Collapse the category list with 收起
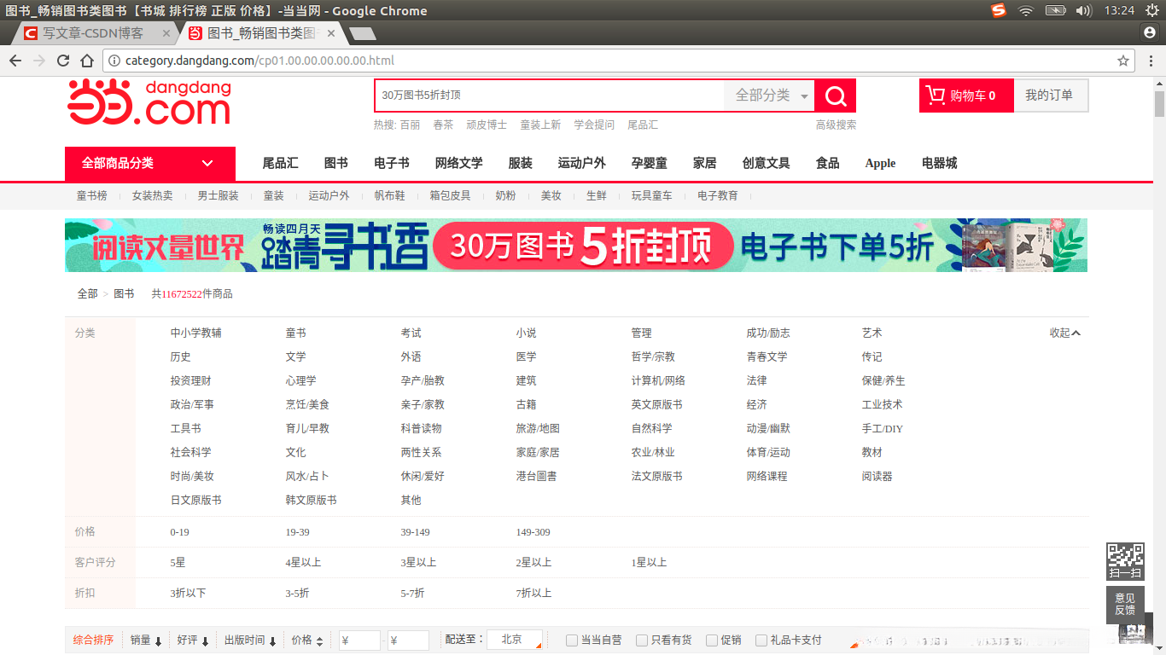 (x=1065, y=333)
